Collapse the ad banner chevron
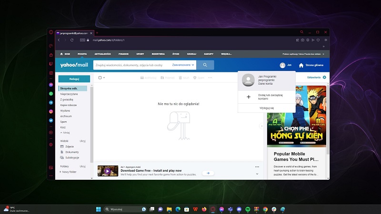This screenshot has width=381, height=214. (x=257, y=174)
